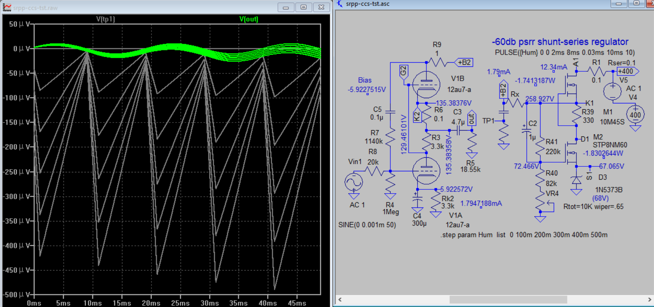654x307 pixels.
Task: Click the schematic horizontal scrollbar thumb
Action: 508,299
